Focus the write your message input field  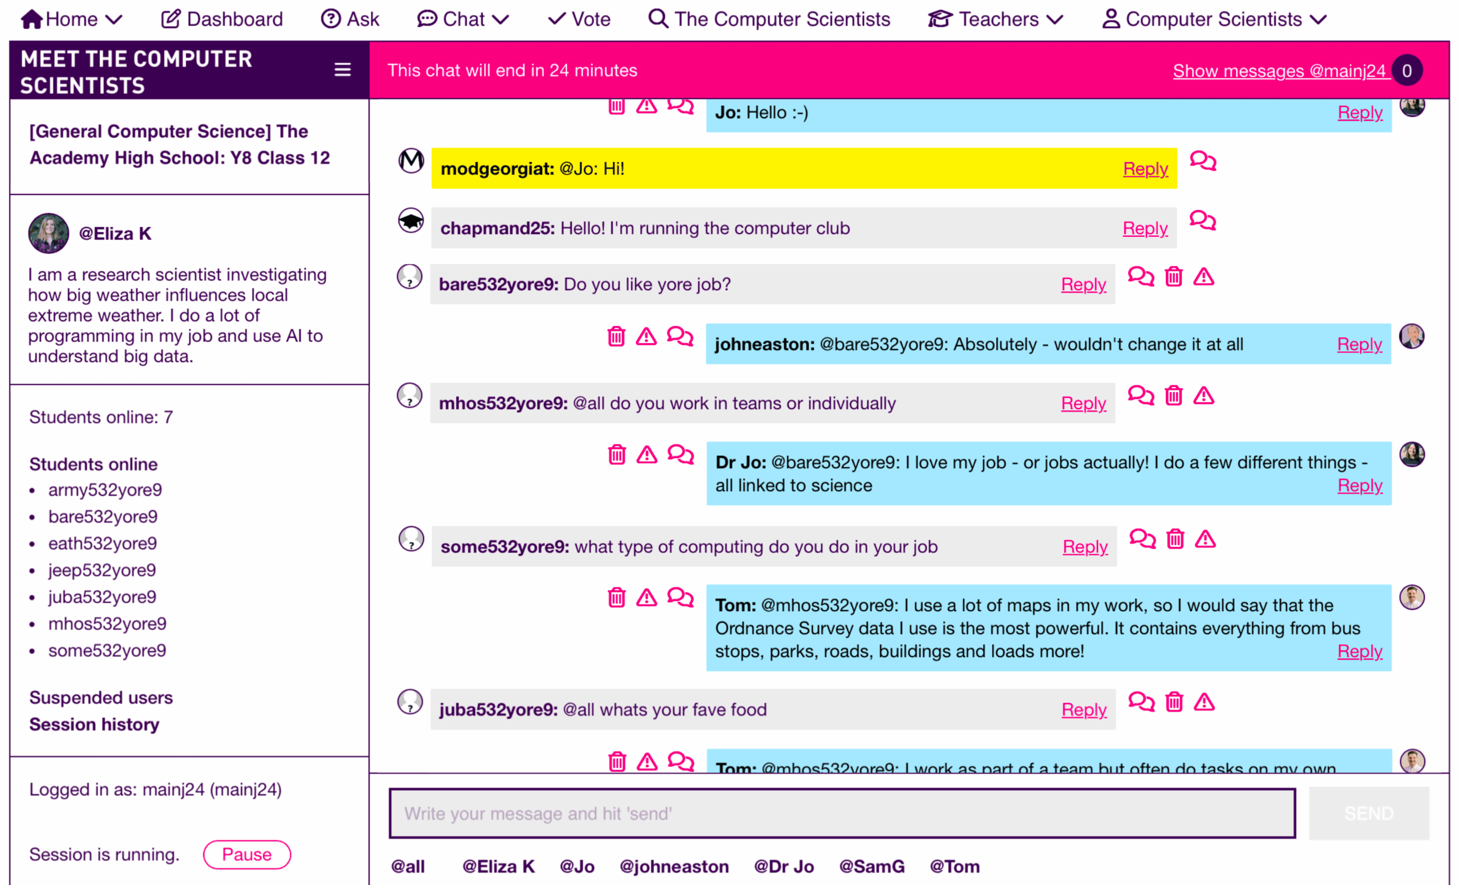coord(841,813)
